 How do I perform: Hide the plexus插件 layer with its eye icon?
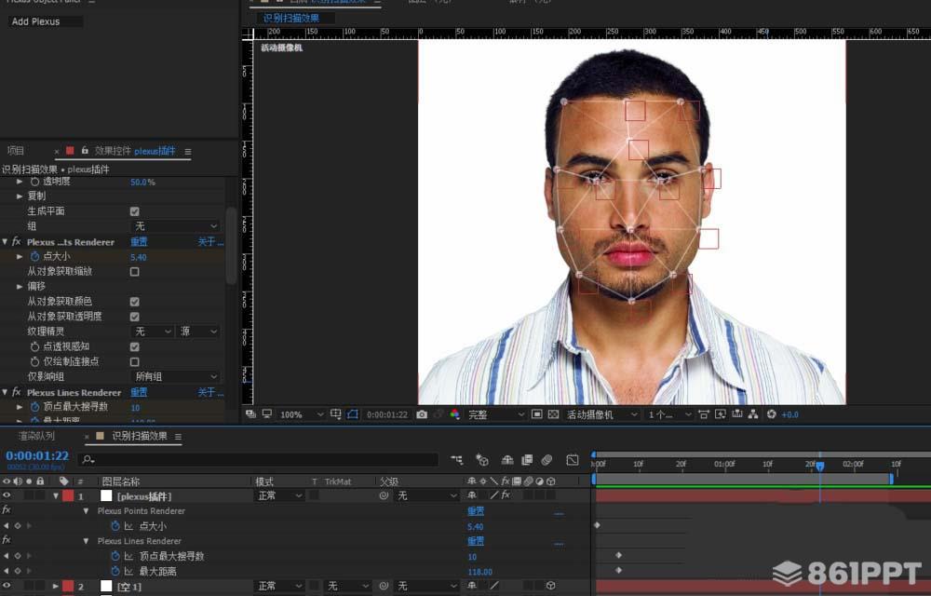click(7, 495)
